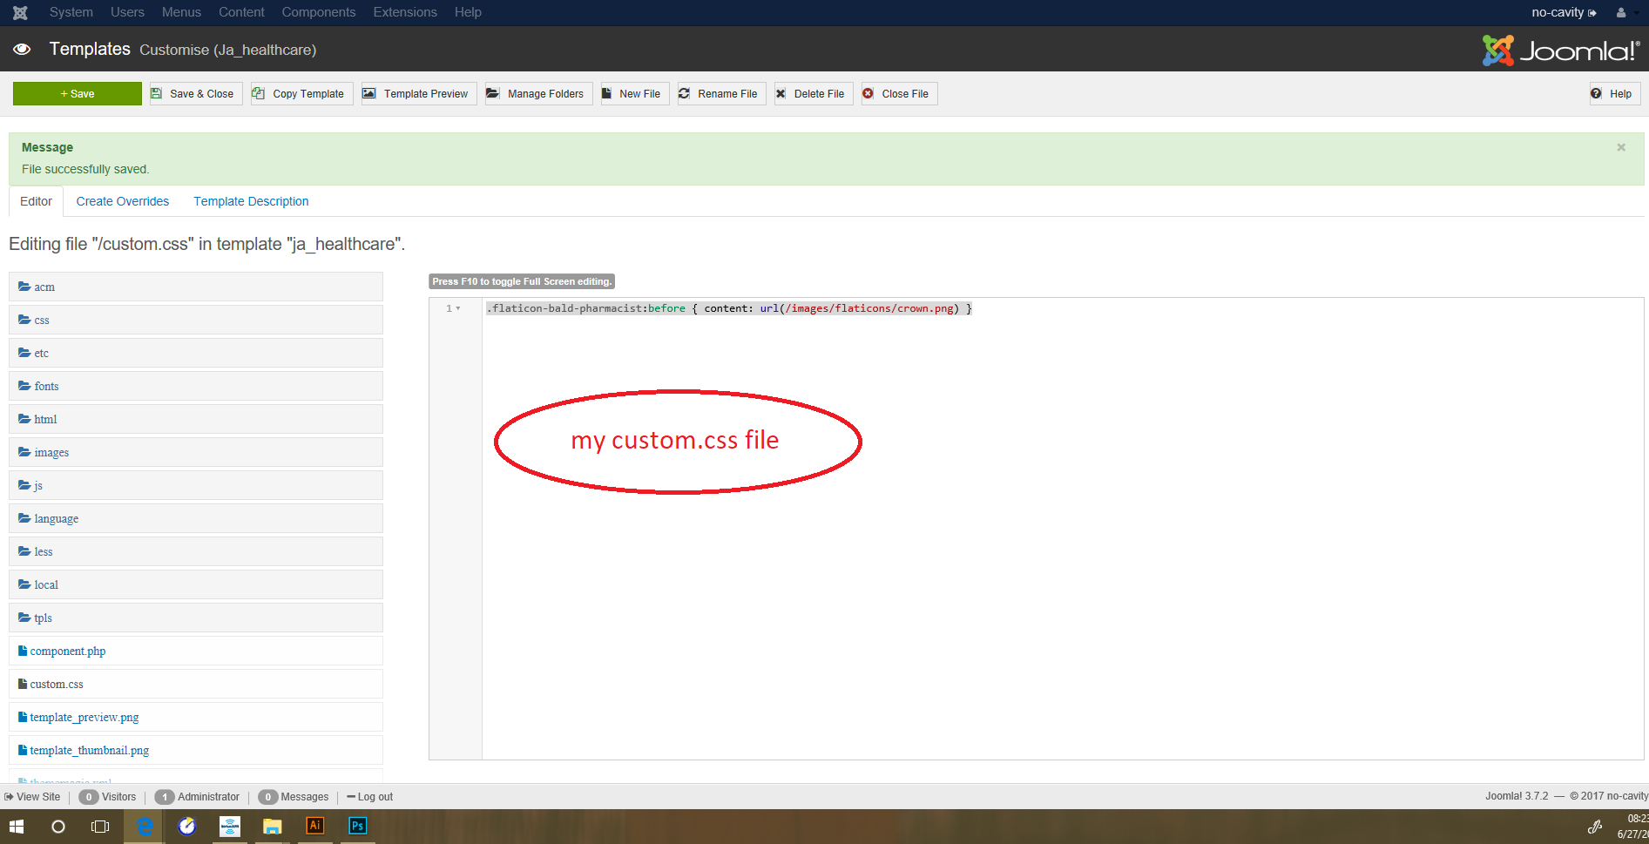Click the green Save button
Screen dimensions: 1649x844
click(78, 94)
